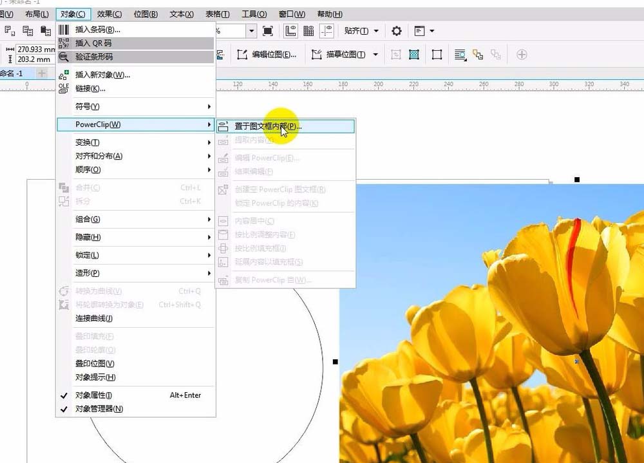Image resolution: width=644 pixels, height=463 pixels.
Task: Click the Cut icon in the standard toolbar
Action: [x=10, y=31]
